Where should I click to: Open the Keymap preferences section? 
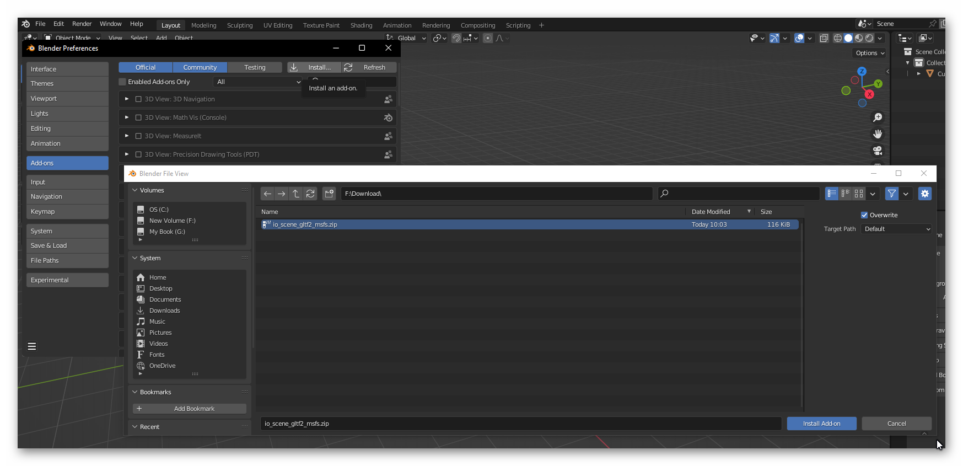tap(67, 212)
